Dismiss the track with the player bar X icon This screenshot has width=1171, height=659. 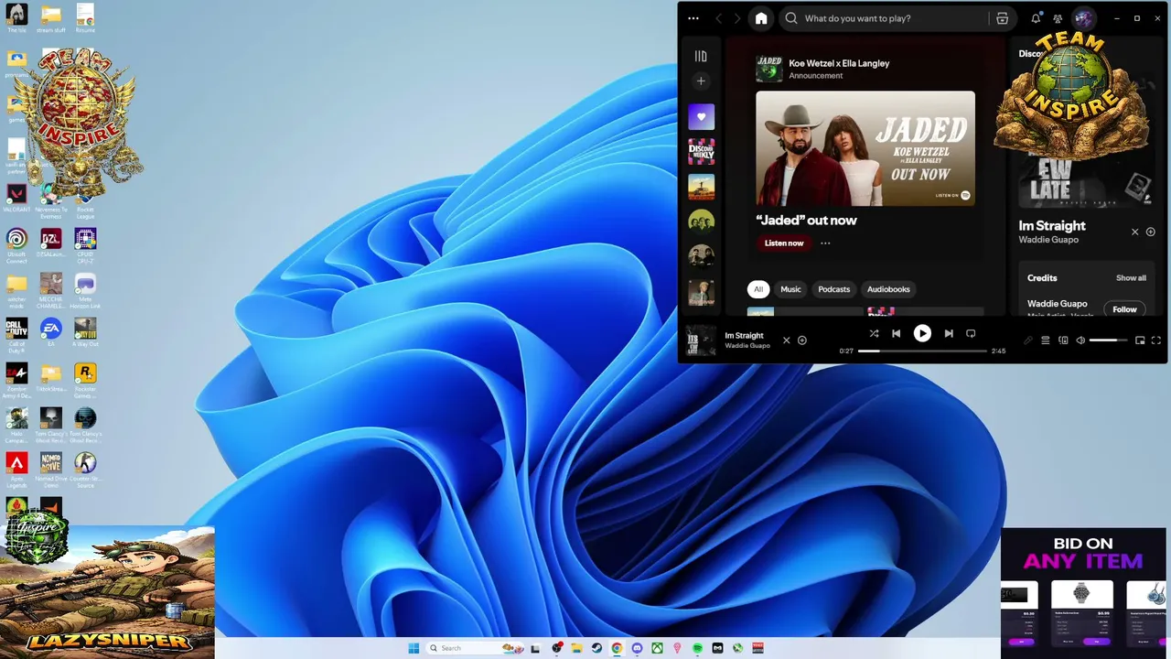coord(786,340)
